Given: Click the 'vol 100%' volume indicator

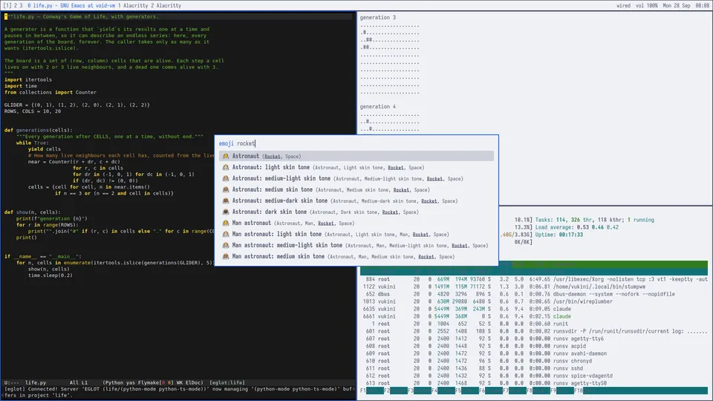Looking at the screenshot, I should (x=647, y=5).
